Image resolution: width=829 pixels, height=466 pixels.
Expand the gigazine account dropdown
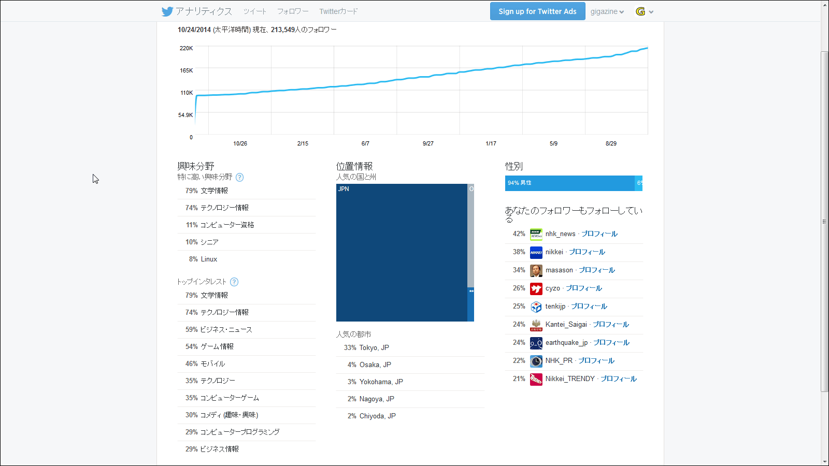pos(607,11)
